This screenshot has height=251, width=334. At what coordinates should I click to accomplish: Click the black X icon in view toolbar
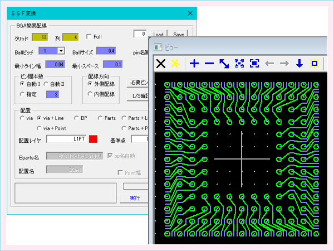[161, 64]
